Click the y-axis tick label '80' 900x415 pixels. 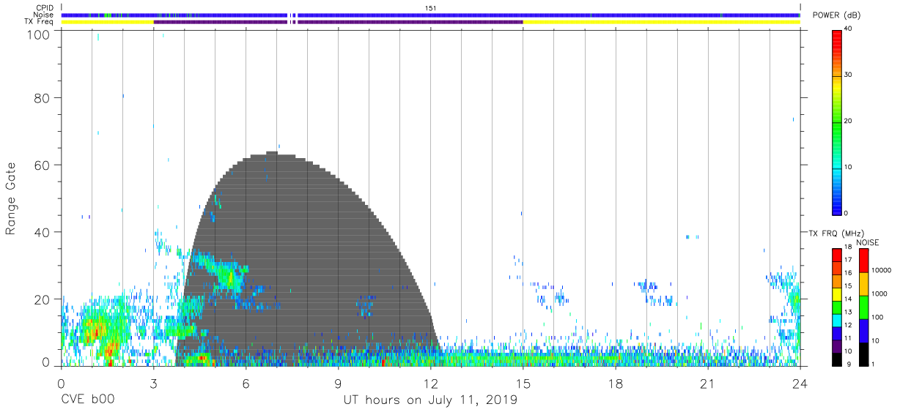pos(43,98)
